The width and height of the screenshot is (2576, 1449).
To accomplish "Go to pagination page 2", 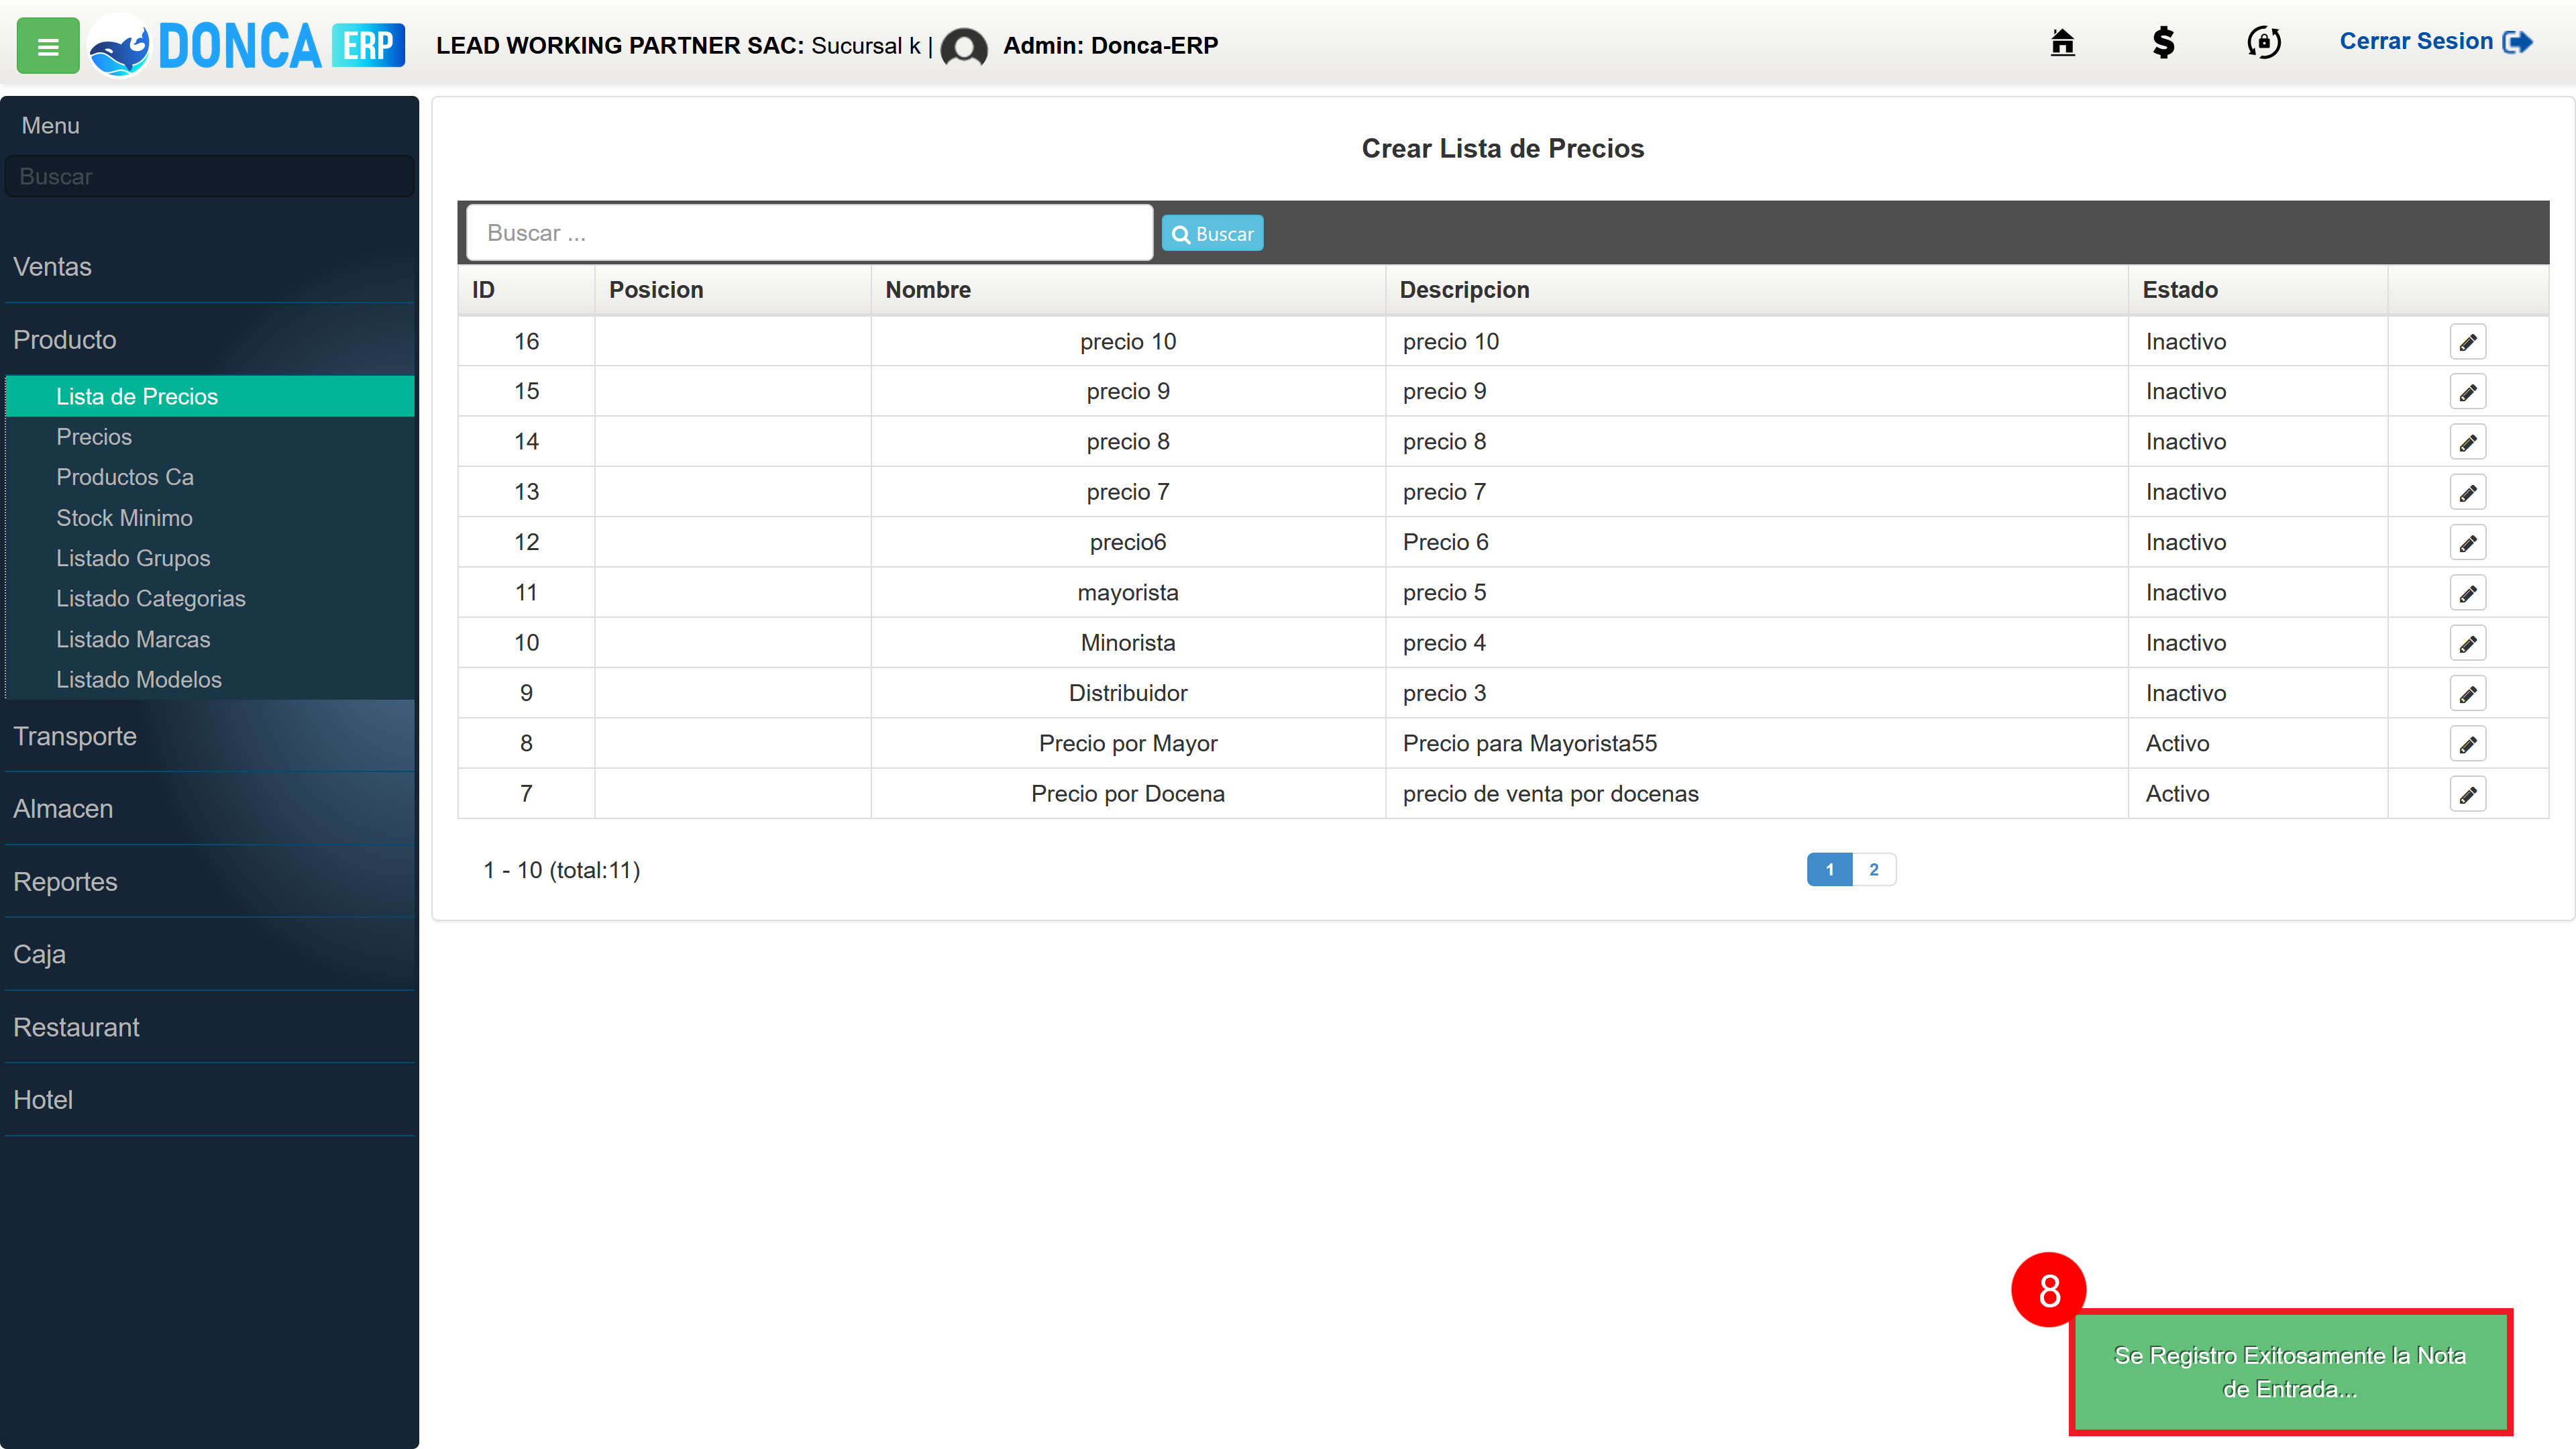I will (x=1874, y=869).
